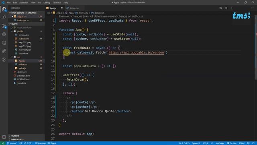This screenshot has height=145, width=257.
Task: Open README.md in the file tree
Action: click(x=26, y=79)
